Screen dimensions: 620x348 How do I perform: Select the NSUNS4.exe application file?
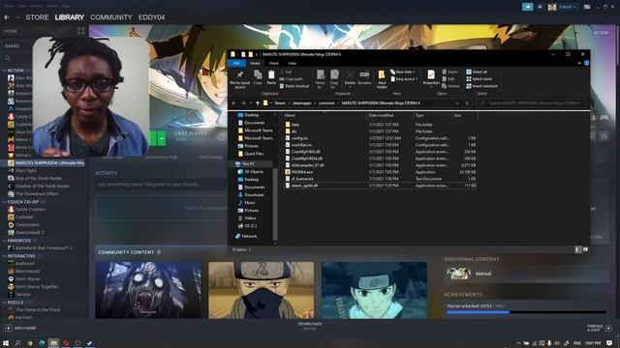click(x=302, y=172)
